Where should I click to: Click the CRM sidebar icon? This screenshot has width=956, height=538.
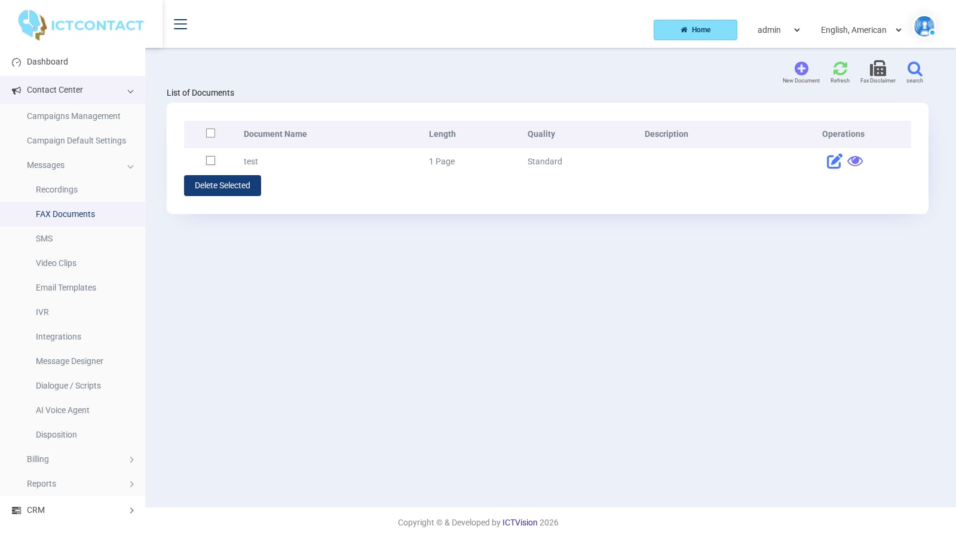point(16,511)
